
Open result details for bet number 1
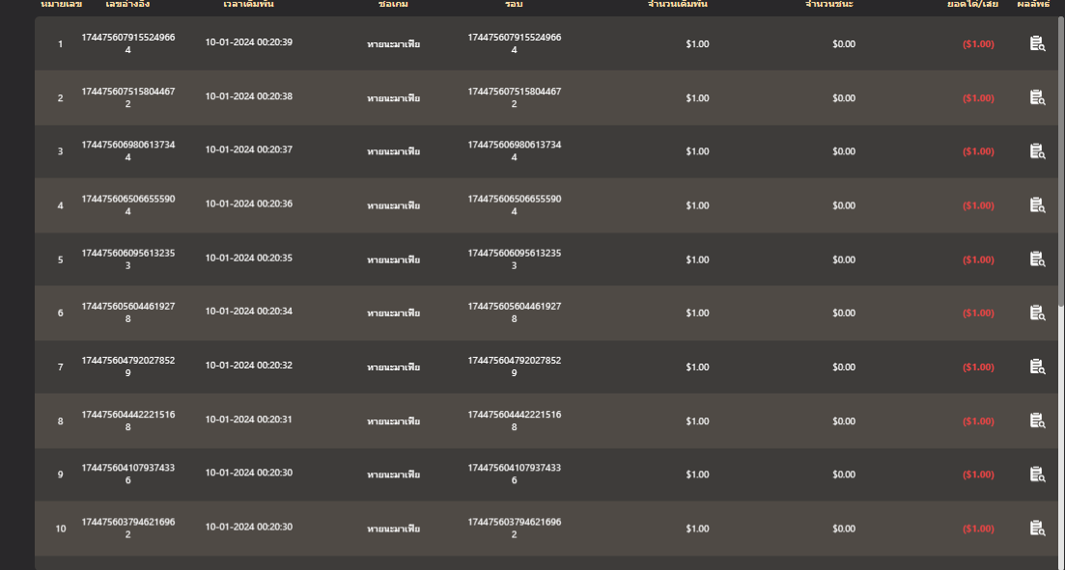(1038, 43)
